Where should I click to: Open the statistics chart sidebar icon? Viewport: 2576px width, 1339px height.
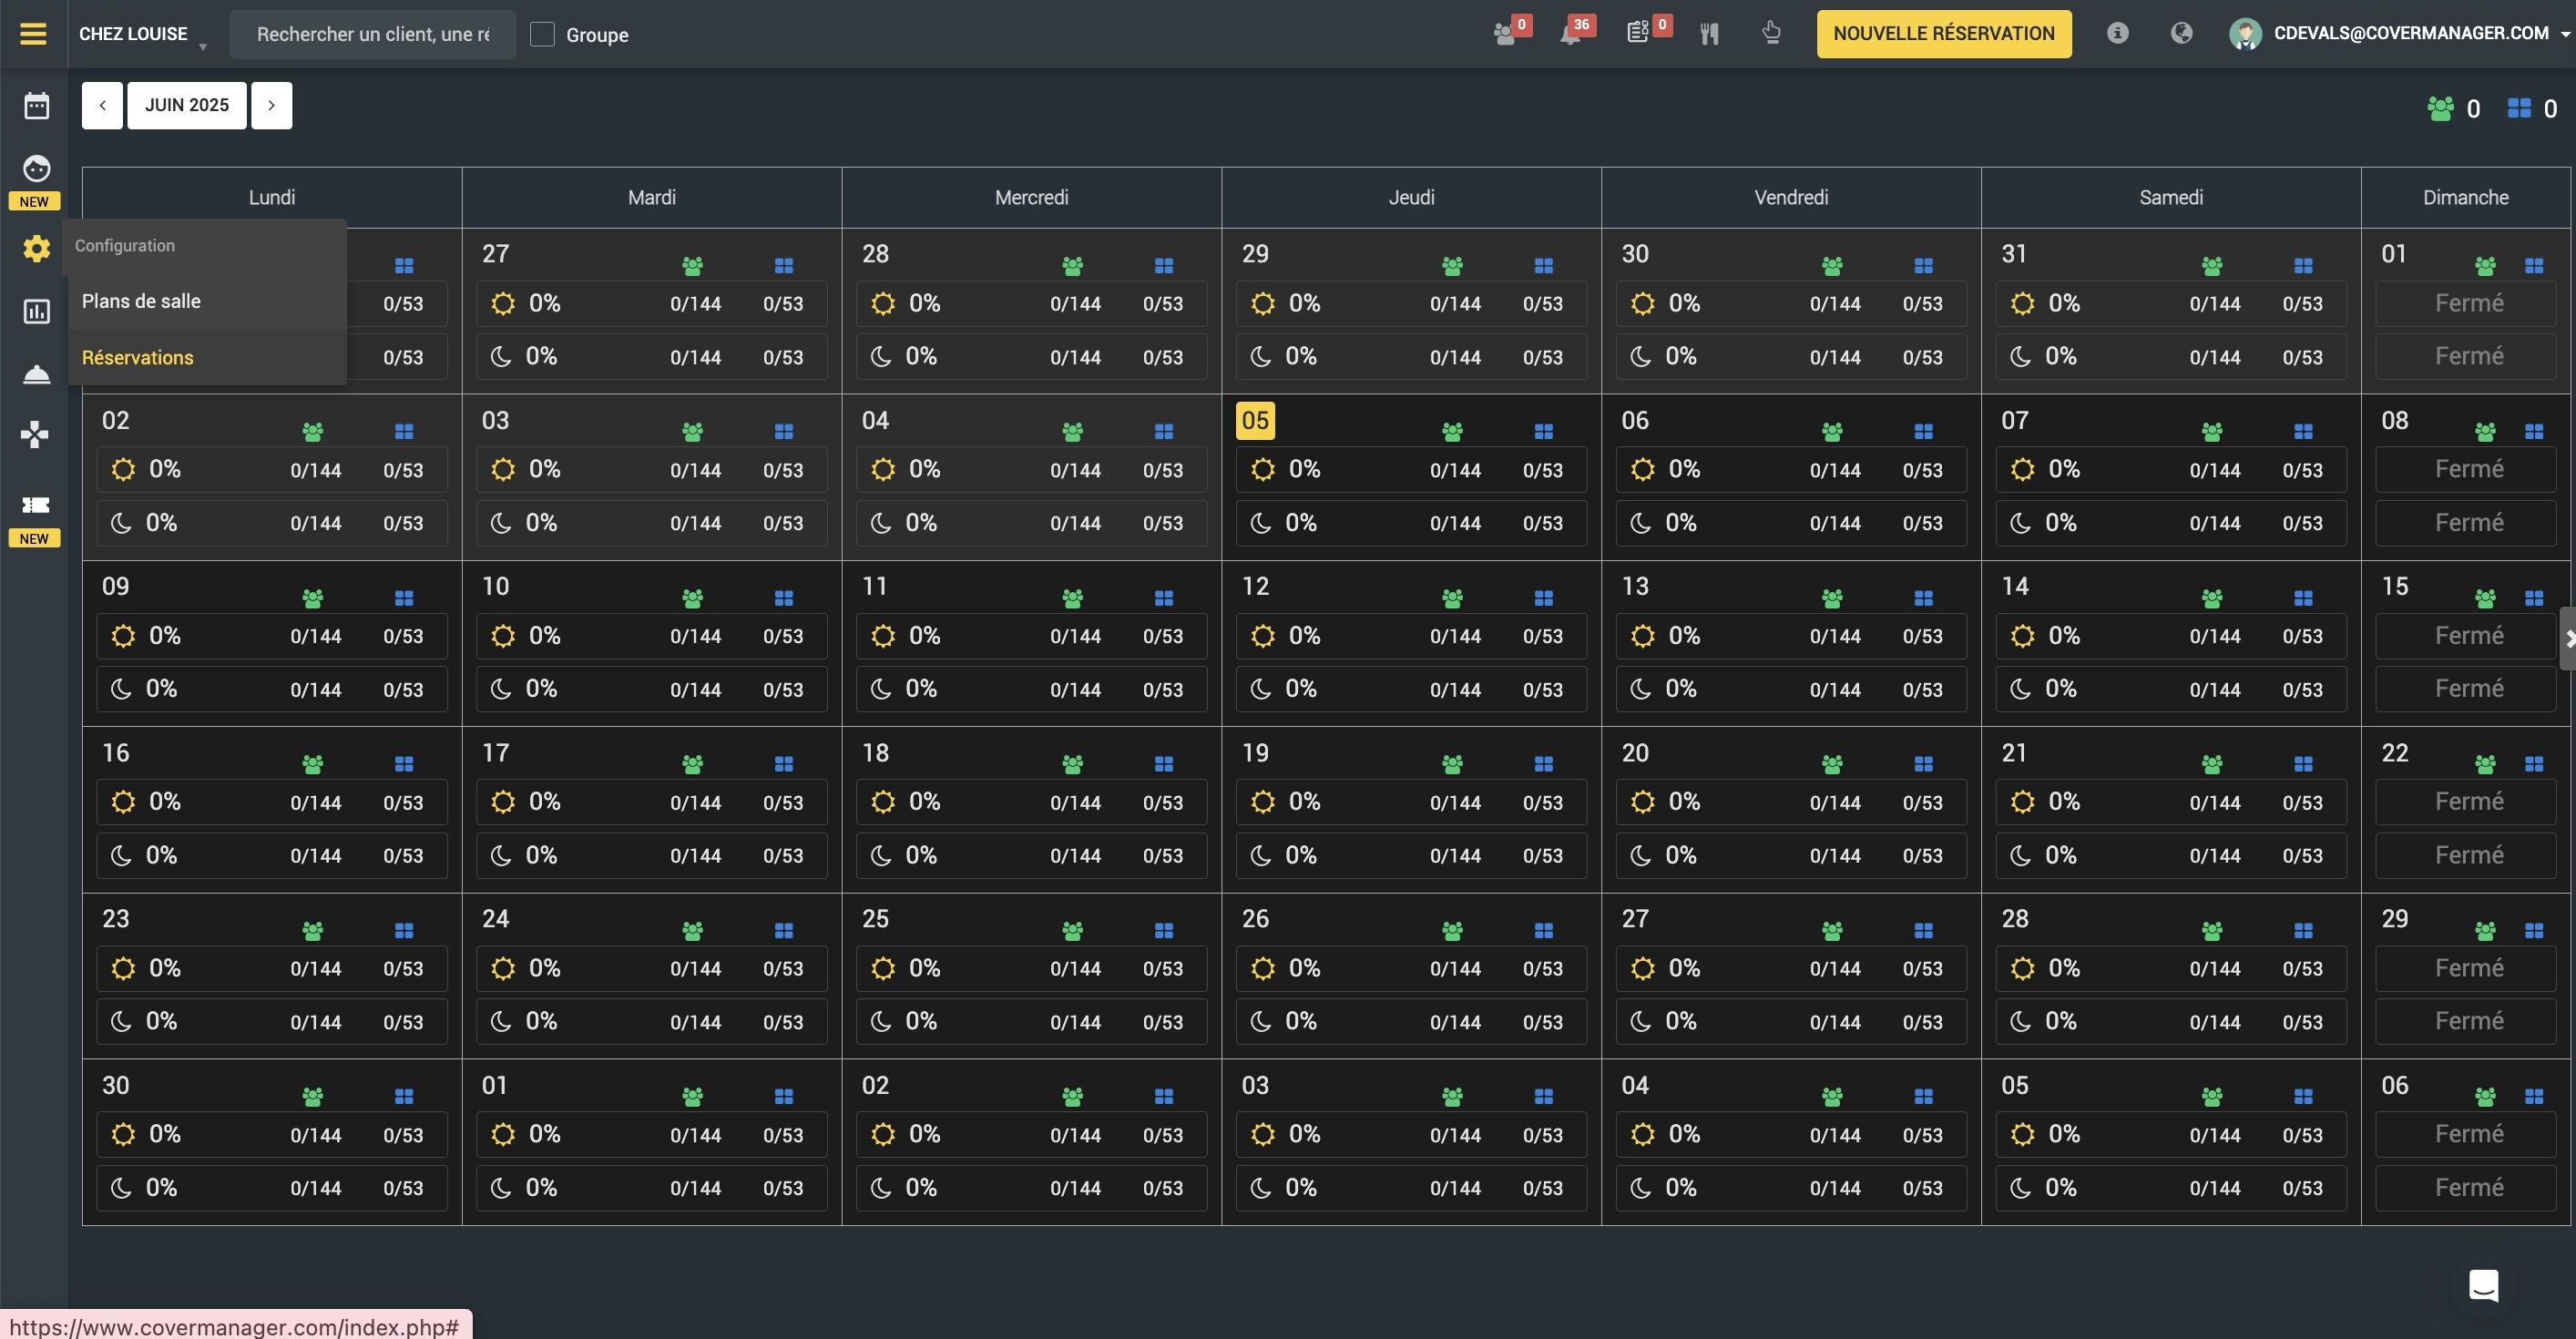[36, 312]
